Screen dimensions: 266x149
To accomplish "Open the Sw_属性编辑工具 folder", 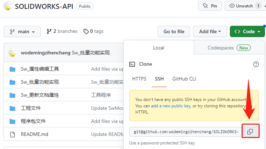I will point(40,69).
